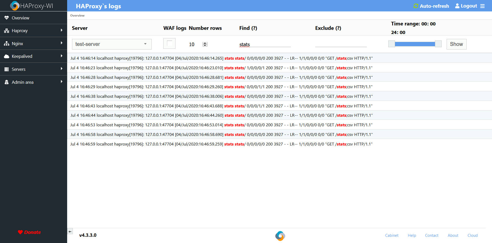Expand the Admin area submenu chevron
The width and height of the screenshot is (492, 243).
pos(61,82)
